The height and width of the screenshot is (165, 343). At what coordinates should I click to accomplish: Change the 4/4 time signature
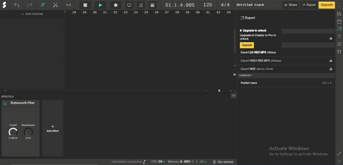click(x=226, y=5)
